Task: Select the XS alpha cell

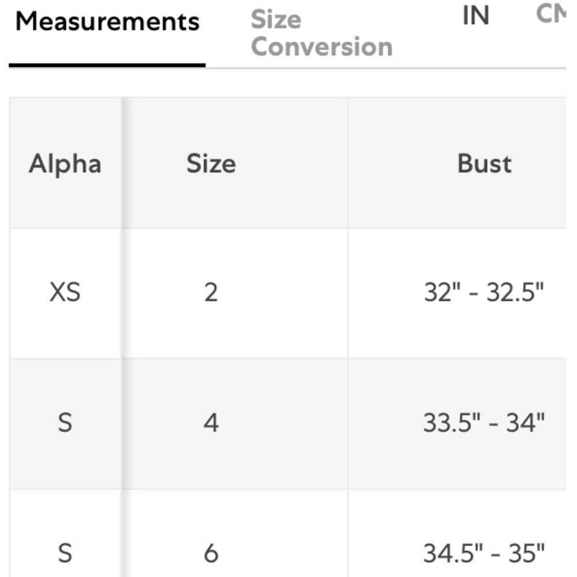Action: 65,293
